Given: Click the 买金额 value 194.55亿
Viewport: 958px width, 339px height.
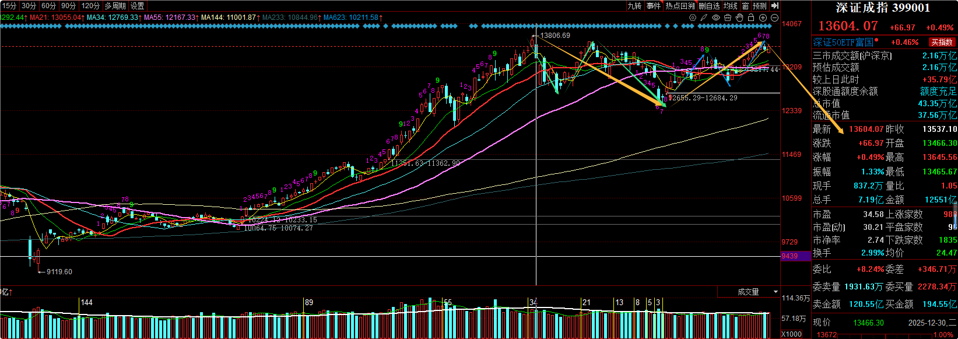Looking at the screenshot, I should click(939, 304).
